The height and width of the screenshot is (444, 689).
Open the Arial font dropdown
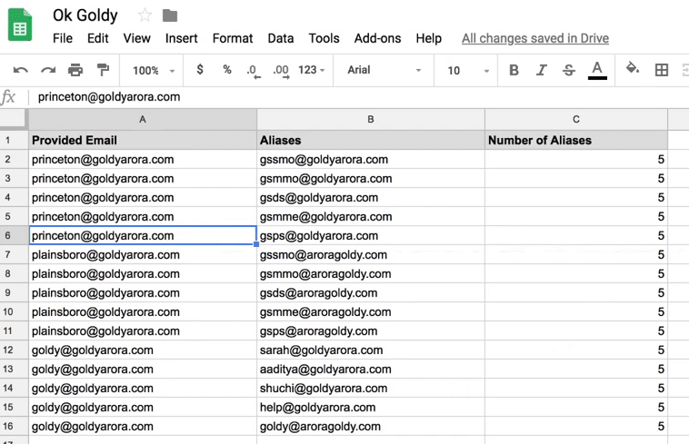[x=384, y=70]
